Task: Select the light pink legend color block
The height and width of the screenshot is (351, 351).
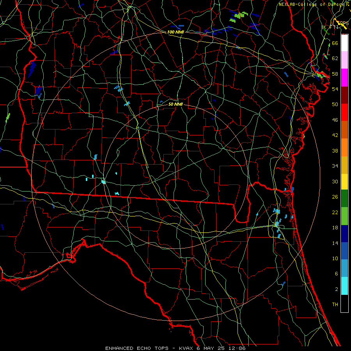Action: (x=344, y=60)
